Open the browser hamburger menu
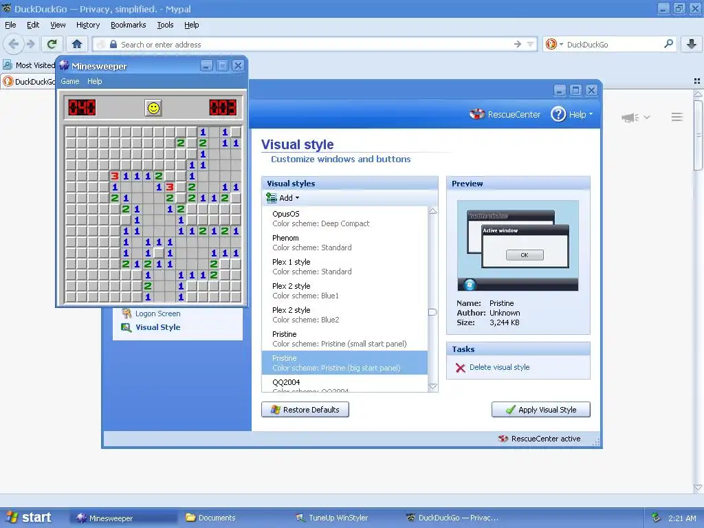The height and width of the screenshot is (528, 704). tap(677, 117)
